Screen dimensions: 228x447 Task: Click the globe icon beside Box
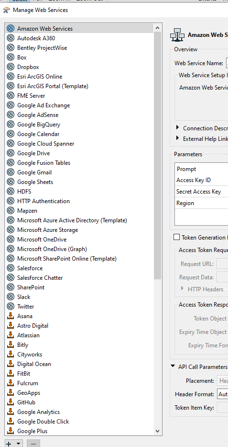(11, 57)
